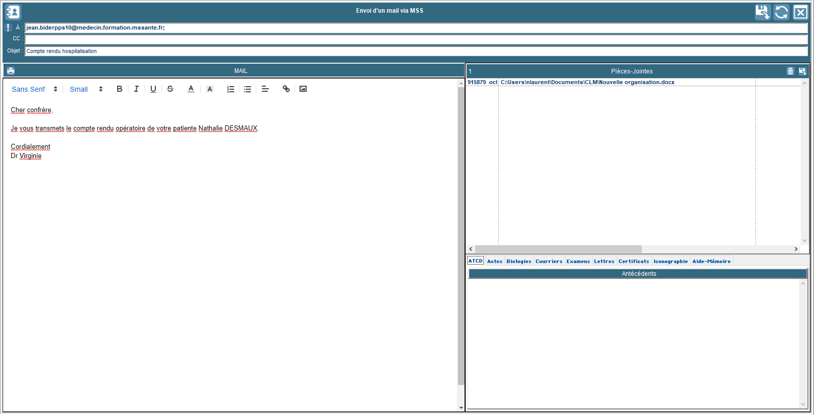Toggle italic formatting
Screen dimensions: 814x415
click(x=136, y=89)
